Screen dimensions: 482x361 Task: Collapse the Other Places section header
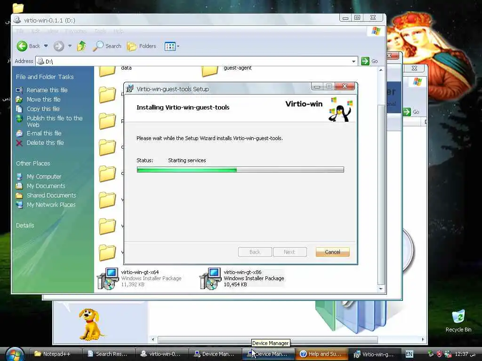[x=33, y=163]
